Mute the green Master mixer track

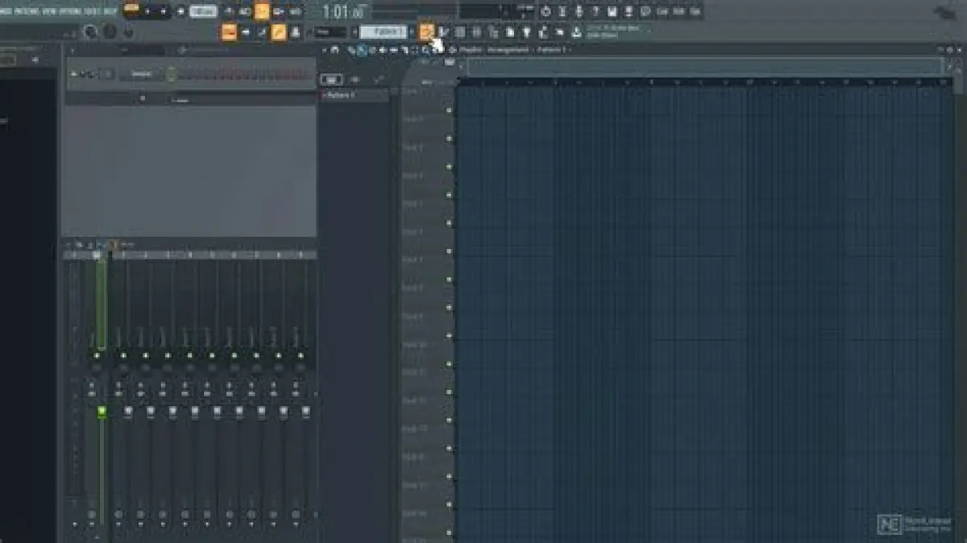[98, 355]
